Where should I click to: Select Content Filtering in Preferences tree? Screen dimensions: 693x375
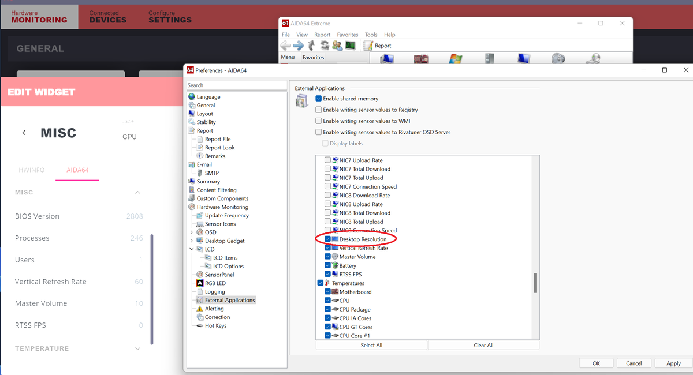point(216,190)
